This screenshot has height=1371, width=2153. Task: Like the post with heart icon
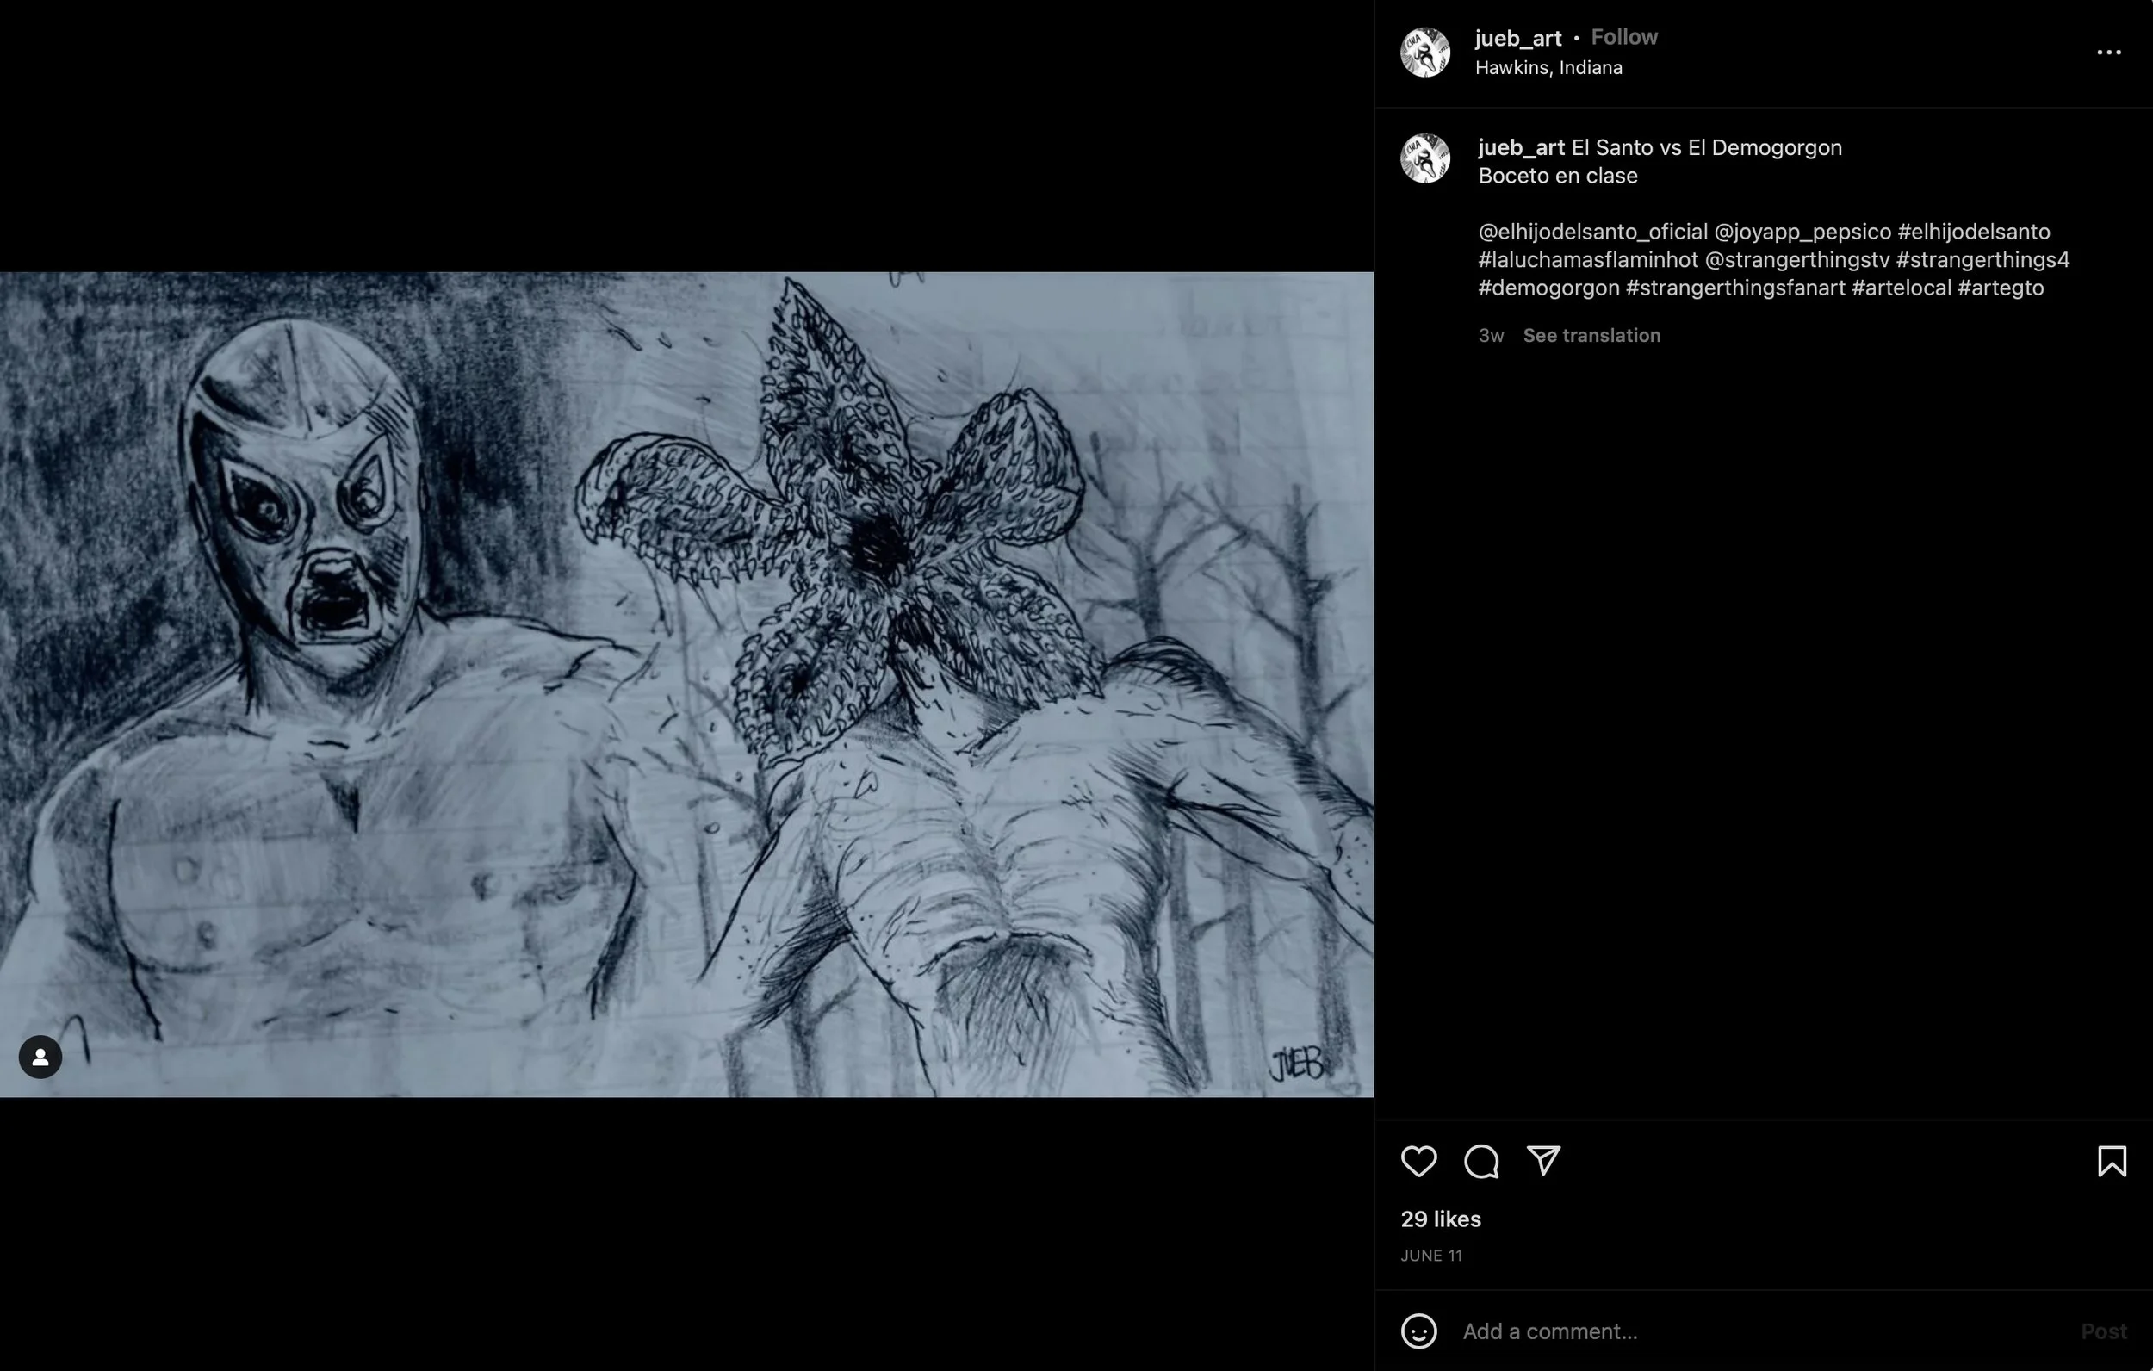pyautogui.click(x=1418, y=1161)
